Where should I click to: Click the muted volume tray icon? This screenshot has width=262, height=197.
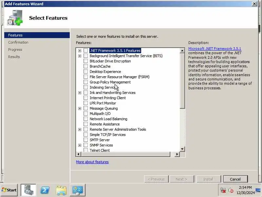(231, 190)
